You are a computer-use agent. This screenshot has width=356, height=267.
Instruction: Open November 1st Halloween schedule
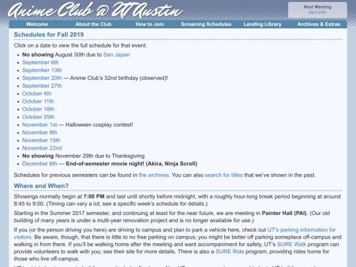(x=40, y=125)
